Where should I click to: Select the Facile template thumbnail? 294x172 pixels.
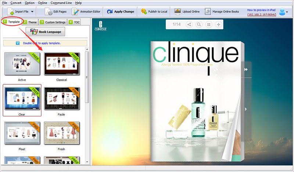[62, 98]
